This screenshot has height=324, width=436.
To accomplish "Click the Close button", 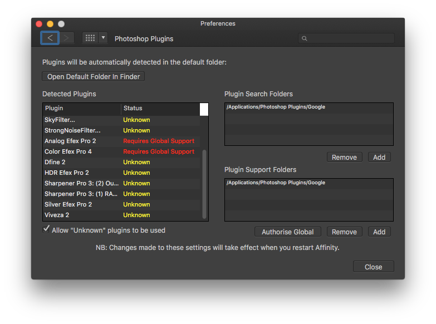I will pos(374,267).
